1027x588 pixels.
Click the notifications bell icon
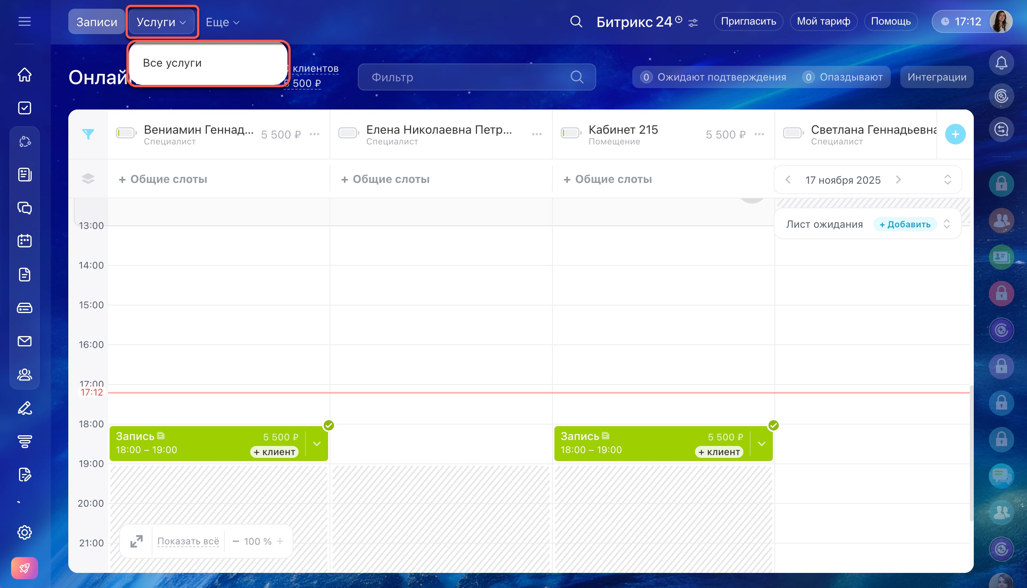point(1001,63)
